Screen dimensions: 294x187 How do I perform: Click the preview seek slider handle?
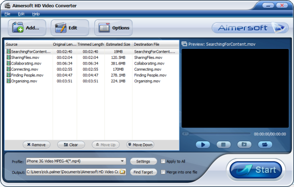pos(186,134)
